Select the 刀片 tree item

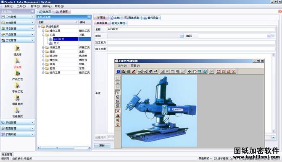[x=56, y=43]
